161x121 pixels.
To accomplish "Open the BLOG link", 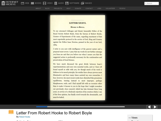I will pyautogui.click(x=47, y=8).
